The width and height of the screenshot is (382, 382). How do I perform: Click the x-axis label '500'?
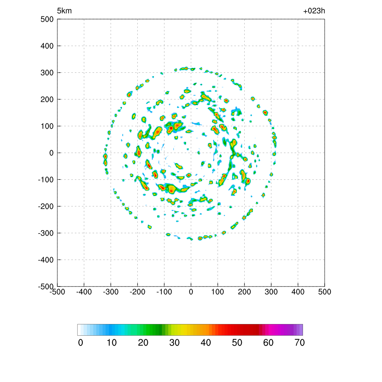[x=325, y=292]
